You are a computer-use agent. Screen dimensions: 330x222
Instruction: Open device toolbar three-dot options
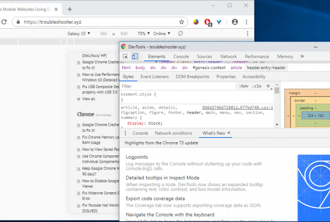pyautogui.click(x=248, y=33)
